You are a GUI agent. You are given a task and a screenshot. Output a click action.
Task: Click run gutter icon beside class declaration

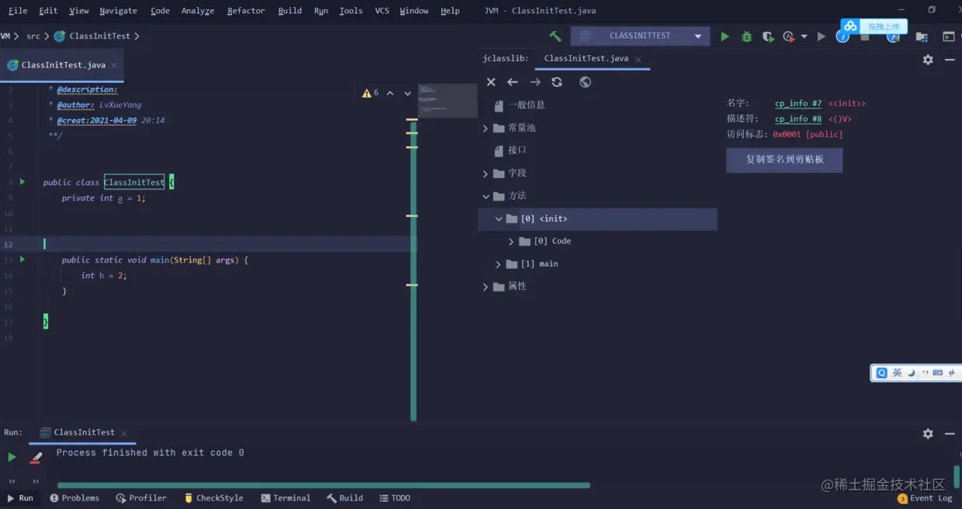22,182
